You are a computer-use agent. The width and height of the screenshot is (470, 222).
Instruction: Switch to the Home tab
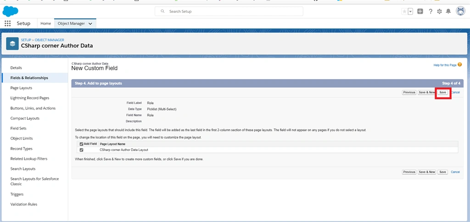[45, 23]
